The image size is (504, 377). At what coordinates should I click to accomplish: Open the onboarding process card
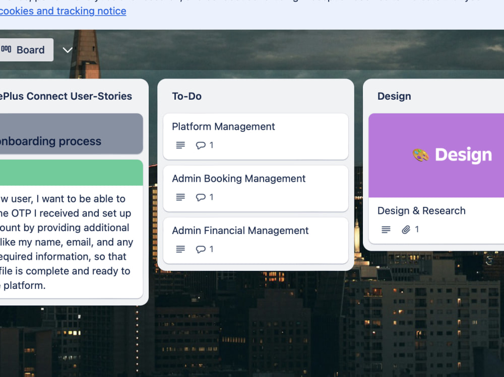click(72, 133)
